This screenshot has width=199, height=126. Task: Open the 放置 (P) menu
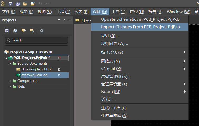click(81, 12)
